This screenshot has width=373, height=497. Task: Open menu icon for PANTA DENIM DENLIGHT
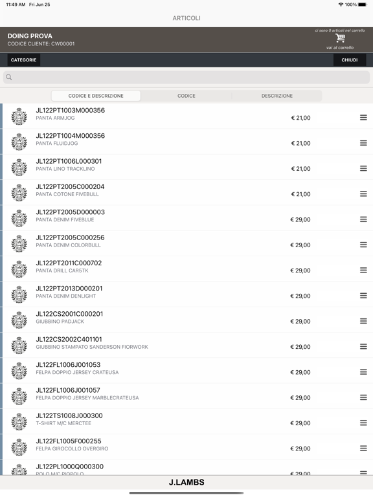point(363,296)
